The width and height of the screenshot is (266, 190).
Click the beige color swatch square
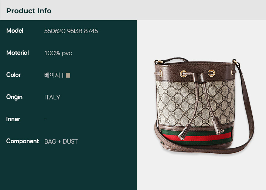(x=68, y=75)
